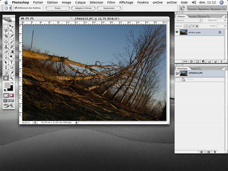This screenshot has width=228, height=171.
Task: Select the Clone Stamp tool
Action: click(x=6, y=47)
